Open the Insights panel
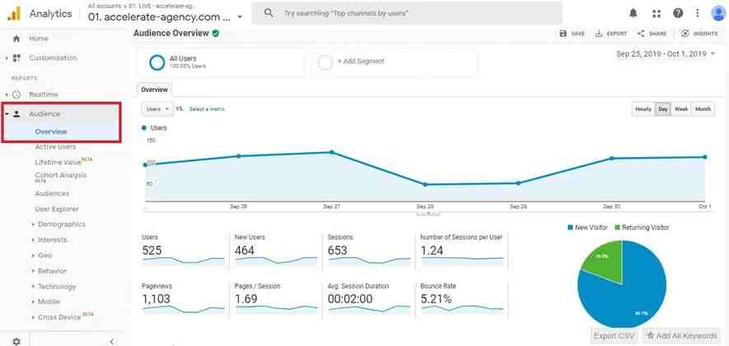This screenshot has width=729, height=346. (x=699, y=34)
